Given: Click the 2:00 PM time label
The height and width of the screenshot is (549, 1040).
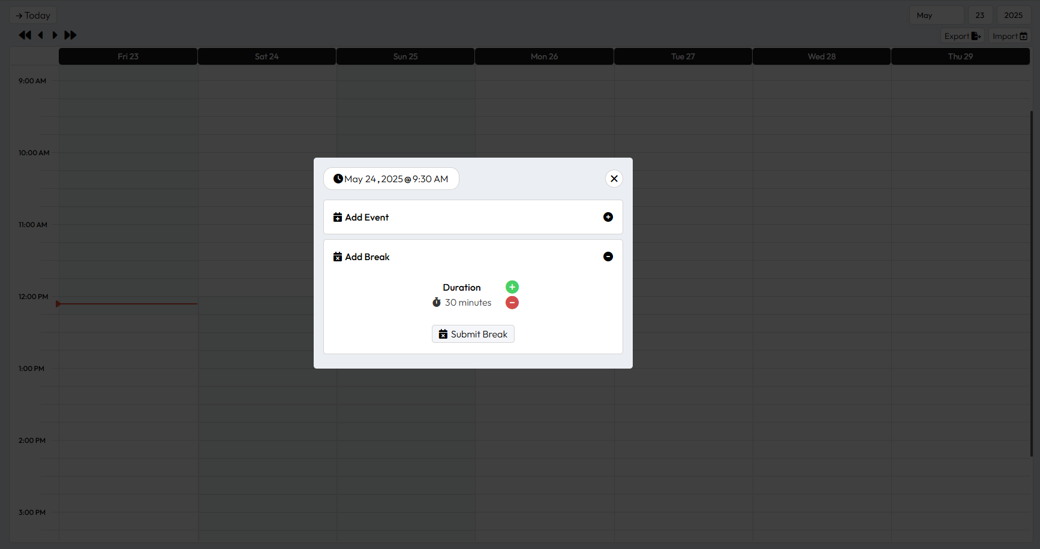Looking at the screenshot, I should pyautogui.click(x=32, y=441).
